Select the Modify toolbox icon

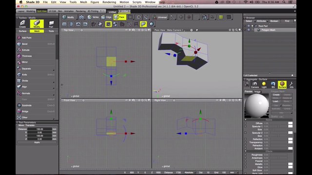pyautogui.click(x=37, y=24)
